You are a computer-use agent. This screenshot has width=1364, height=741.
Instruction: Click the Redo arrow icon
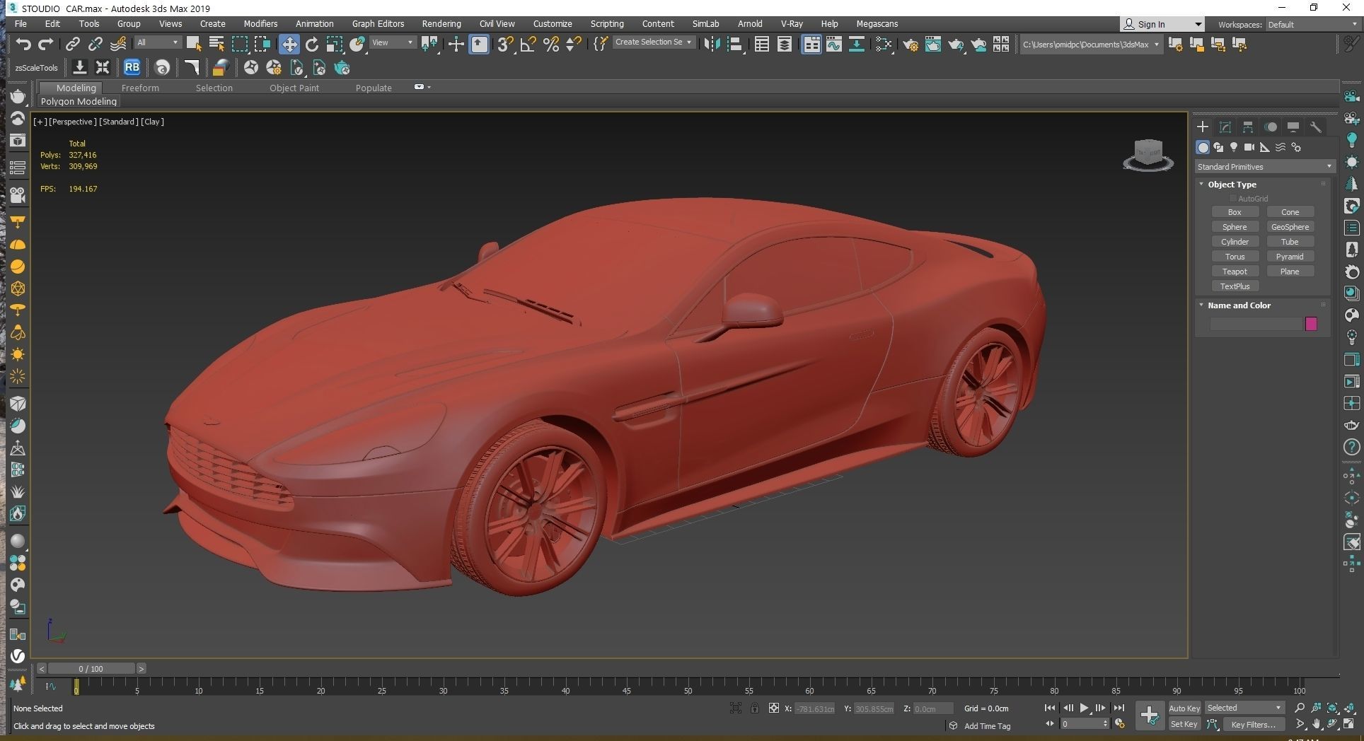(x=45, y=44)
